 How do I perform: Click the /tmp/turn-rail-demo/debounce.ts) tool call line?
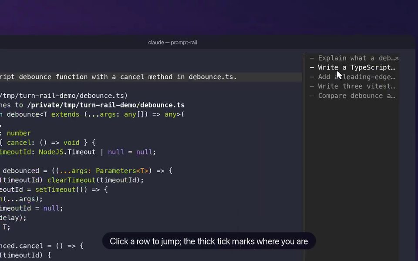click(64, 96)
